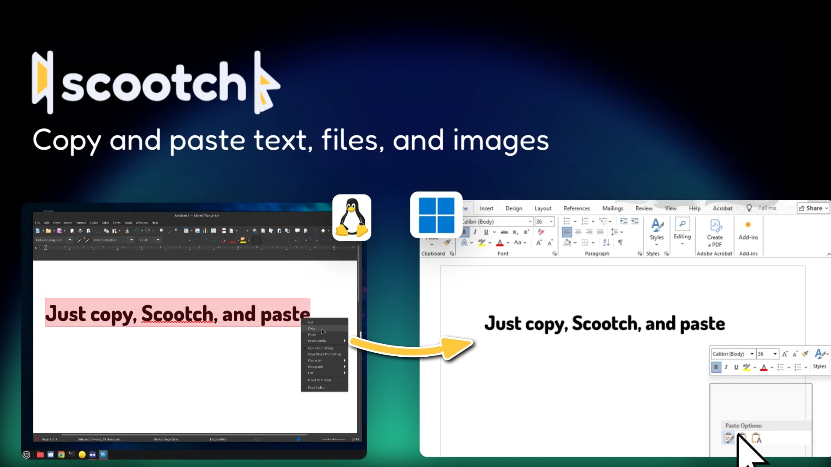Click Format Painter brush in mini toolbar
Image resolution: width=831 pixels, height=467 pixels.
(805, 354)
